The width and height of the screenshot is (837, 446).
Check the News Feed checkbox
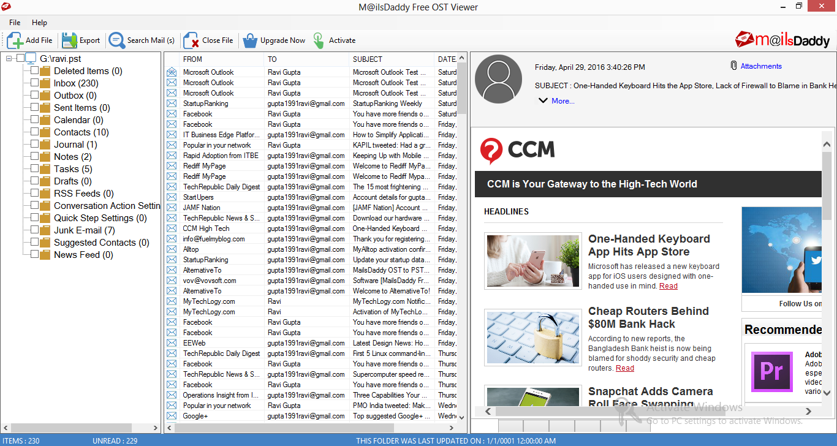point(34,255)
